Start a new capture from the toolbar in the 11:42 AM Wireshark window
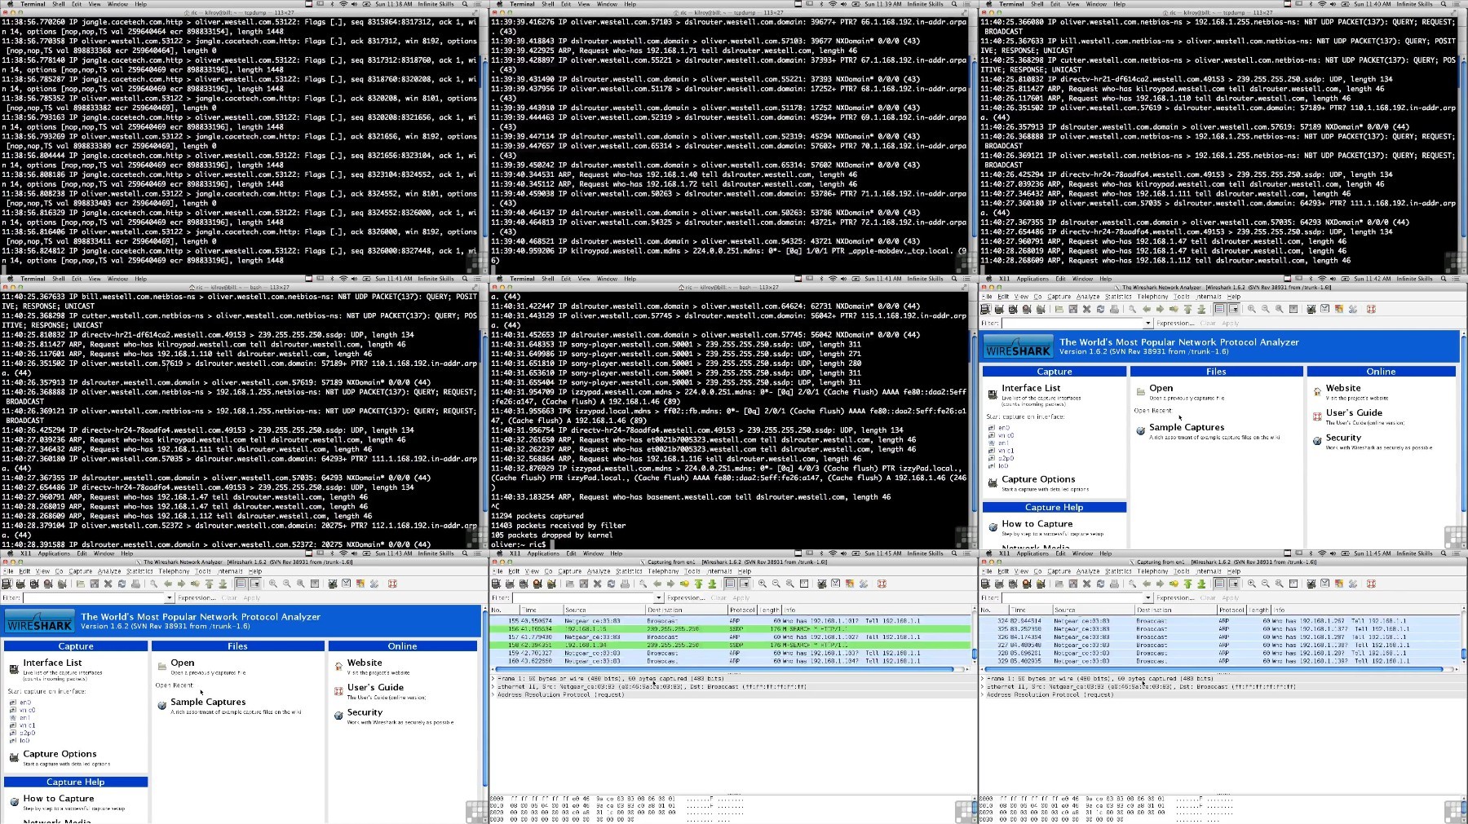Viewport: 1468px width, 824px height. (1014, 309)
